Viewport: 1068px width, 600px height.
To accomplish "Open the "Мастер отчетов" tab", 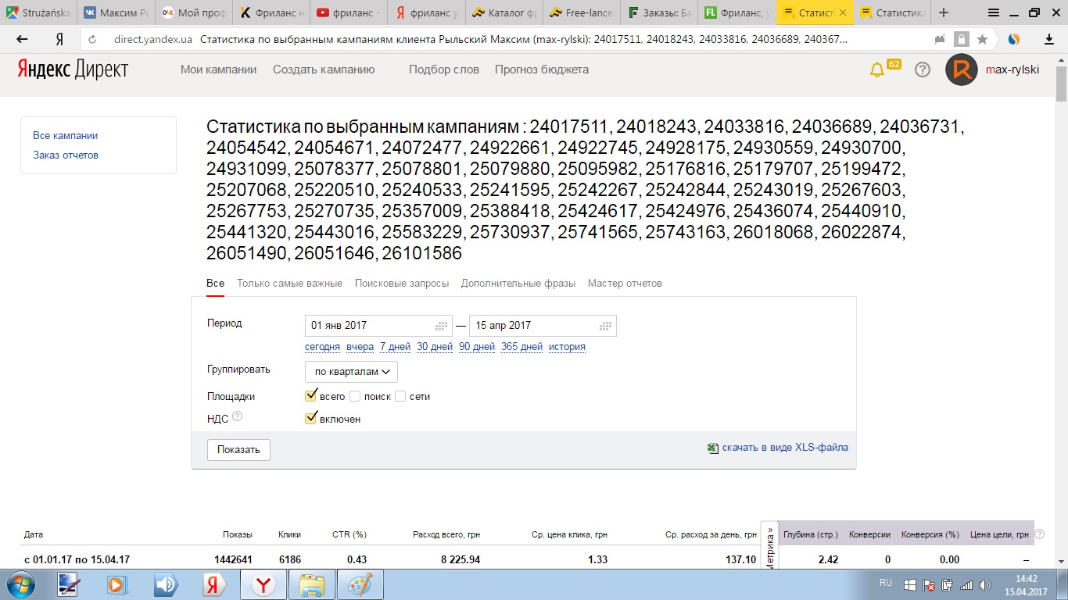I will [x=625, y=284].
